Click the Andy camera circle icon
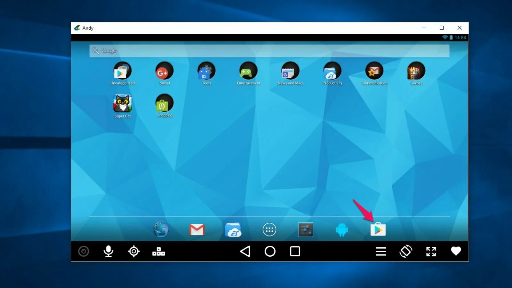 [84, 252]
